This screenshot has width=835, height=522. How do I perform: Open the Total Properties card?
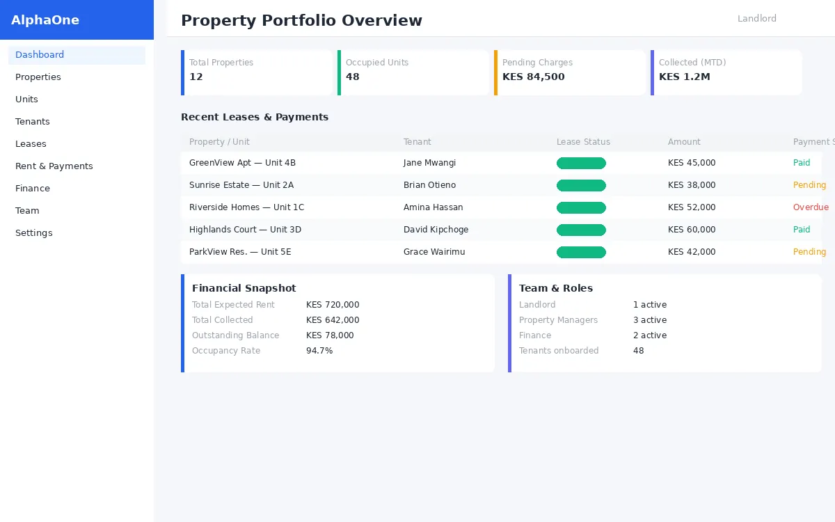(x=257, y=72)
